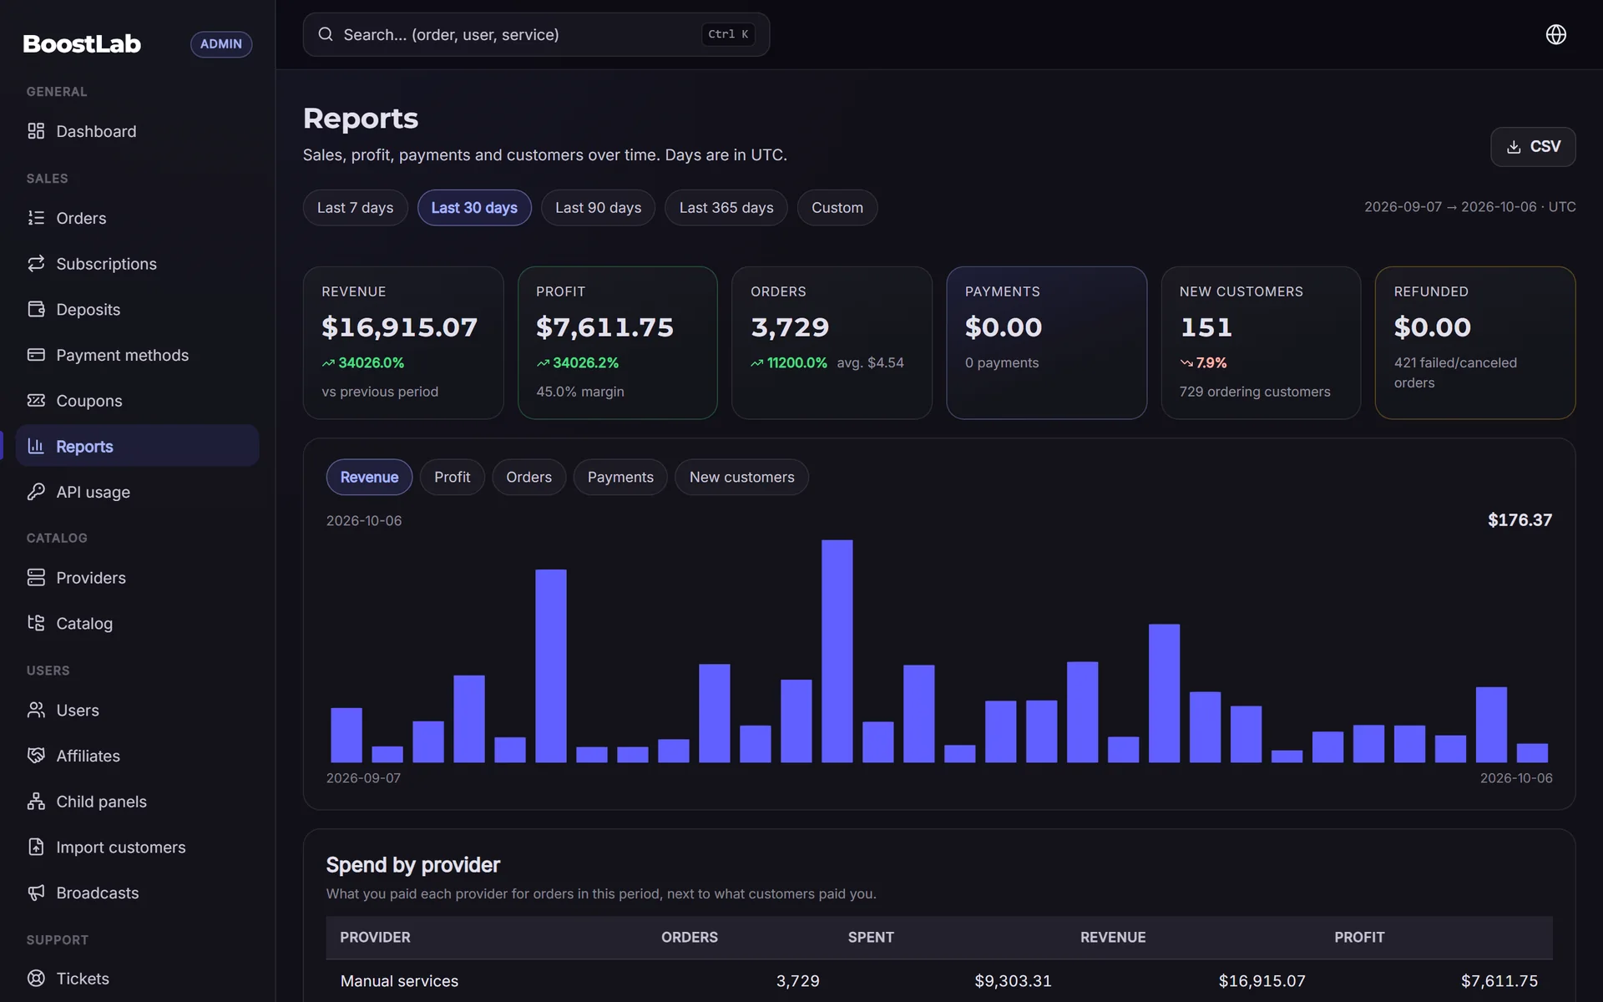The image size is (1603, 1002).
Task: Go to Subscriptions in the sidebar
Action: pos(138,264)
